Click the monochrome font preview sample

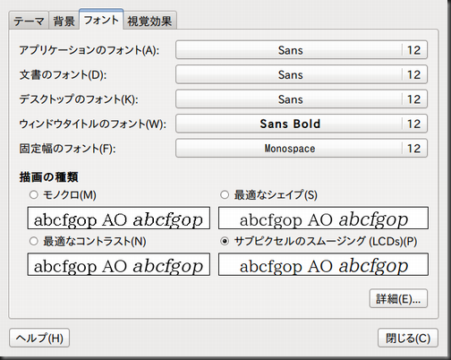click(119, 219)
